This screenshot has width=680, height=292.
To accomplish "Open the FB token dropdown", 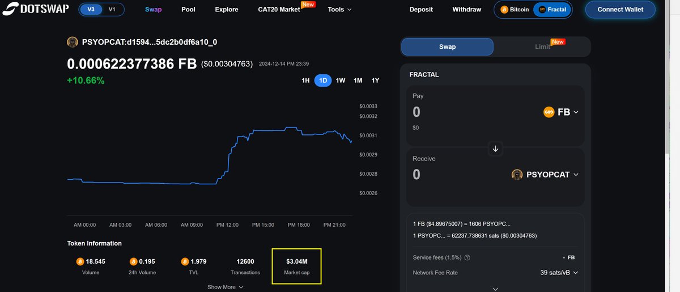I will [561, 112].
